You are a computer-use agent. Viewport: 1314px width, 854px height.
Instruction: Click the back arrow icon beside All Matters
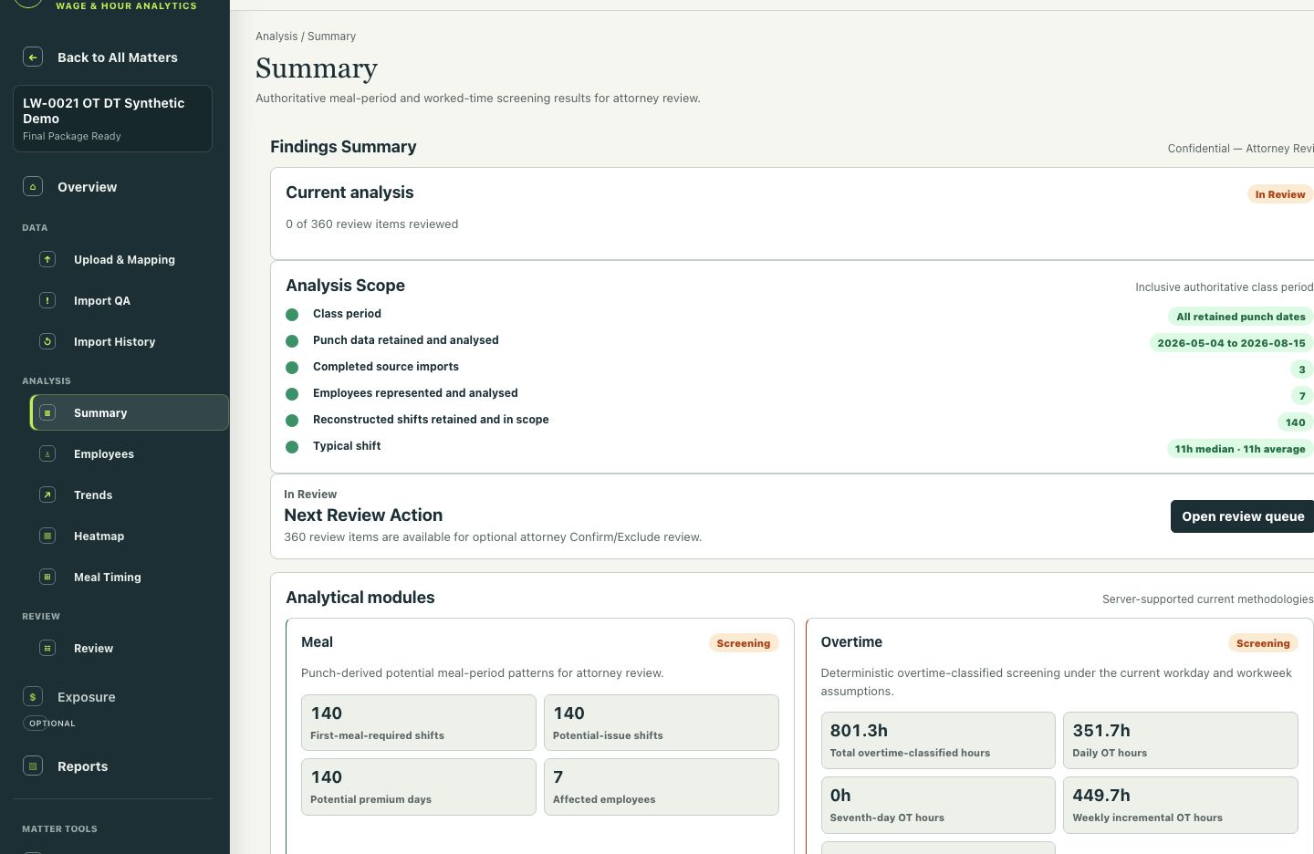(33, 57)
